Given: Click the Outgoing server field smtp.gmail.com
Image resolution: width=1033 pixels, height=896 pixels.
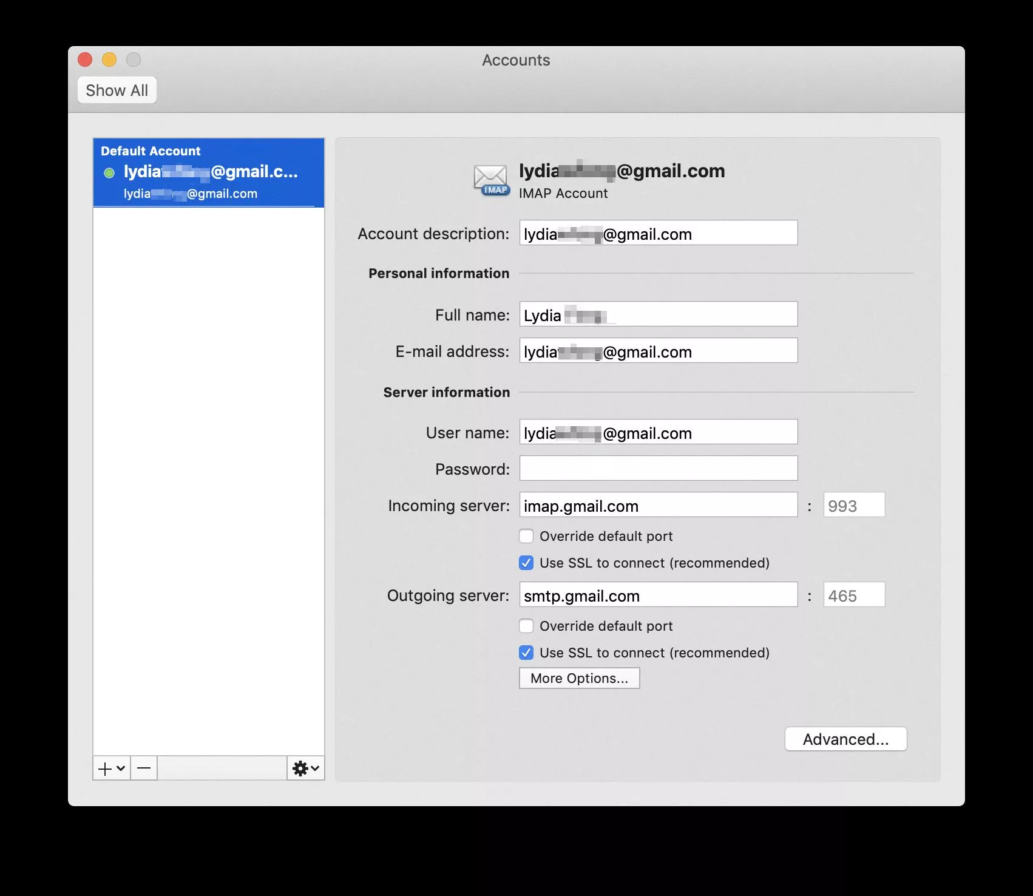Looking at the screenshot, I should [659, 595].
